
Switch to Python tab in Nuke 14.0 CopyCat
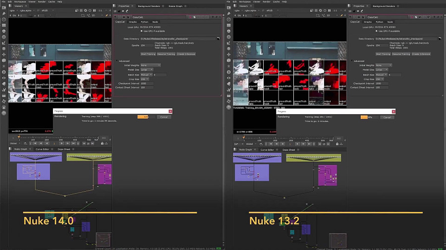click(145, 22)
